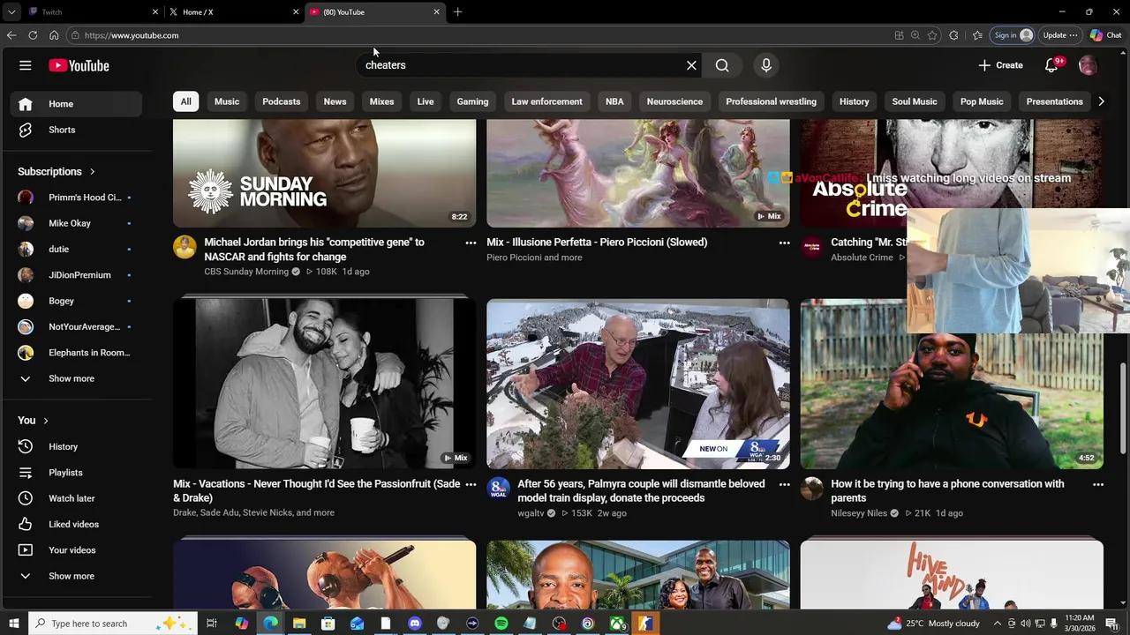The height and width of the screenshot is (635, 1130).
Task: Open a new browser tab
Action: tap(457, 11)
